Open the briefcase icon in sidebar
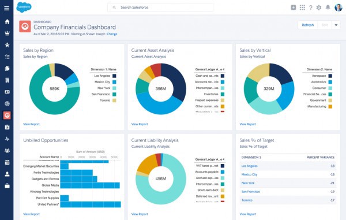The image size is (346, 220). pos(7,186)
